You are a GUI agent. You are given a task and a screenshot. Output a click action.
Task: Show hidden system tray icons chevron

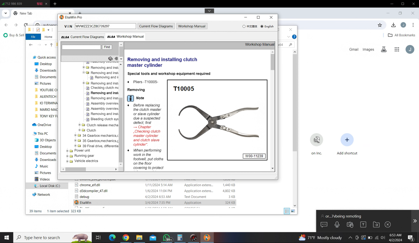[350, 238]
